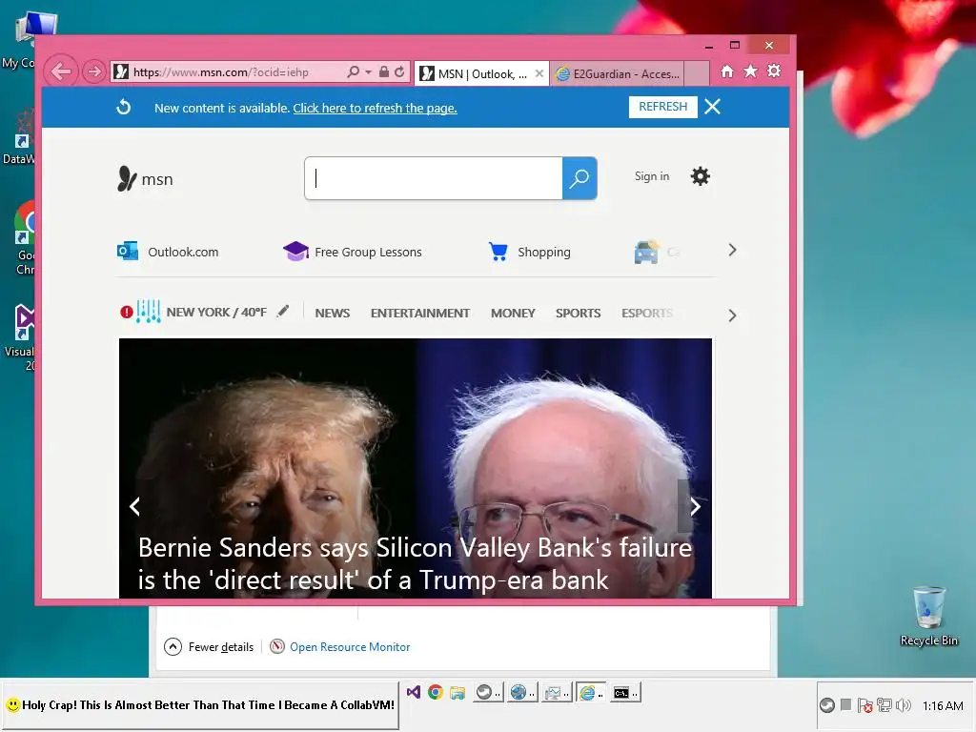Image resolution: width=976 pixels, height=732 pixels.
Task: Focus the MSN web search box
Action: (x=434, y=178)
